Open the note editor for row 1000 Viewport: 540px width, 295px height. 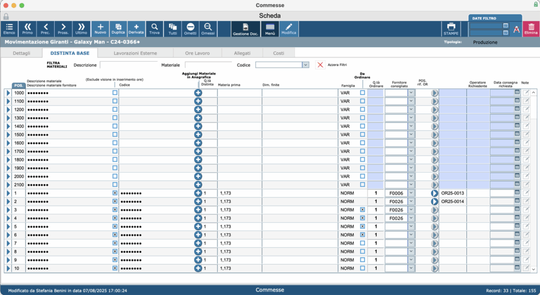tap(526, 93)
